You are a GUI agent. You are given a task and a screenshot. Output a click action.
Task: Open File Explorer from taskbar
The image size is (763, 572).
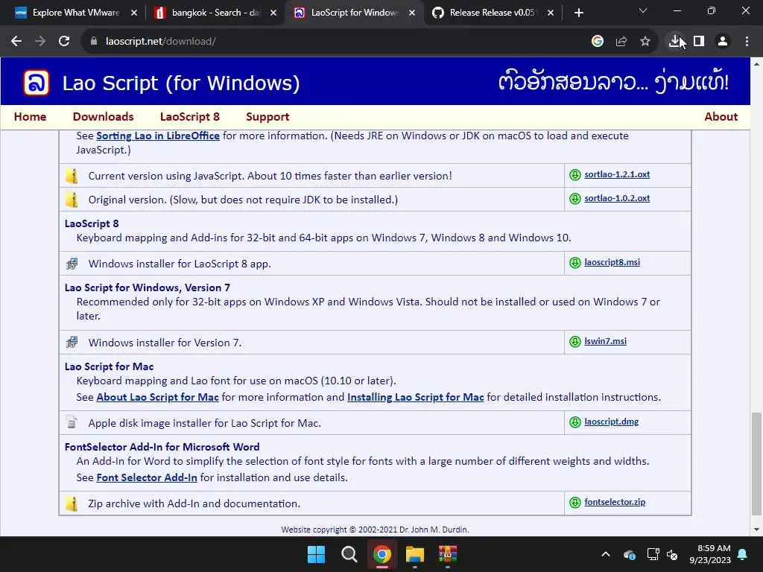pos(415,554)
